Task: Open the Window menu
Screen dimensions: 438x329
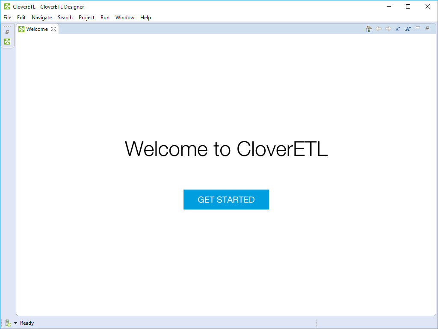Action: click(125, 17)
